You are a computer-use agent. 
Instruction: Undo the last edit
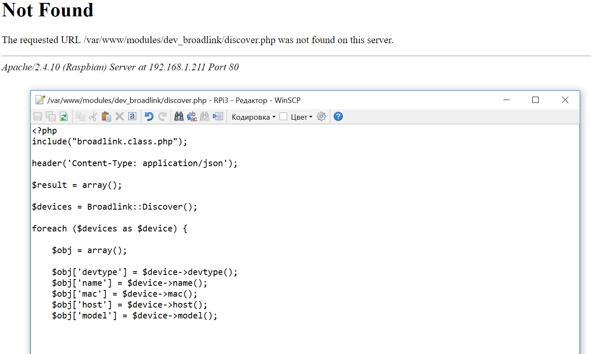pos(149,117)
